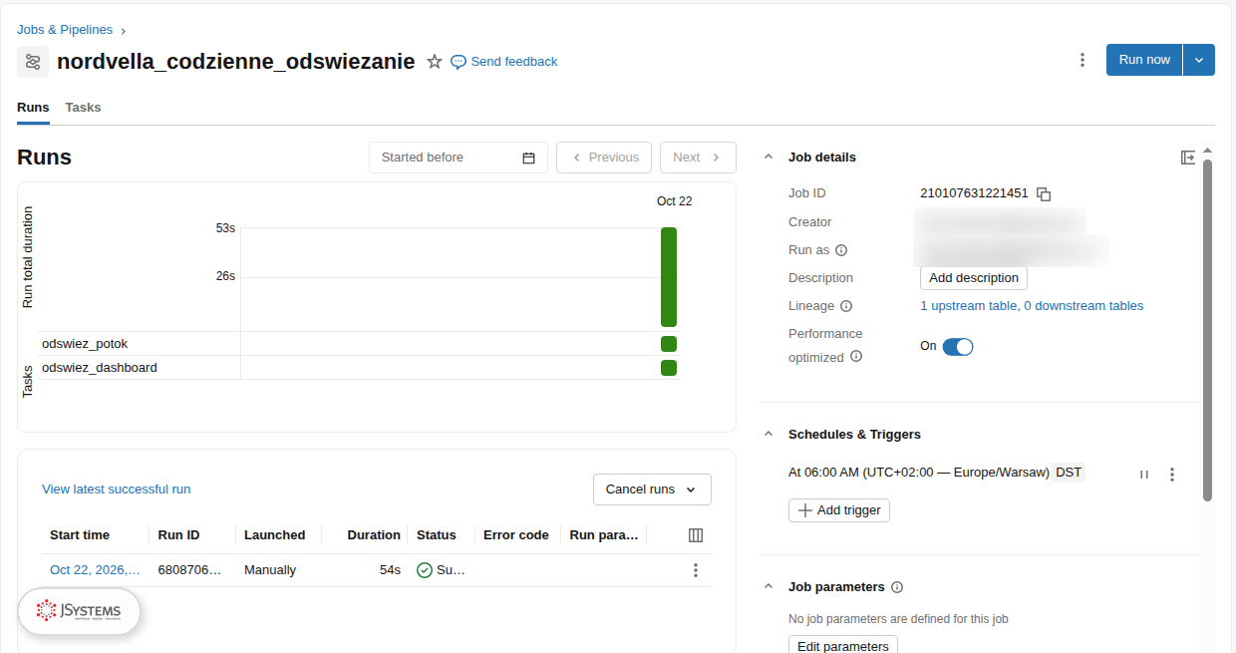Collapse the Job details section
Image resolution: width=1236 pixels, height=653 pixels.
coord(768,158)
